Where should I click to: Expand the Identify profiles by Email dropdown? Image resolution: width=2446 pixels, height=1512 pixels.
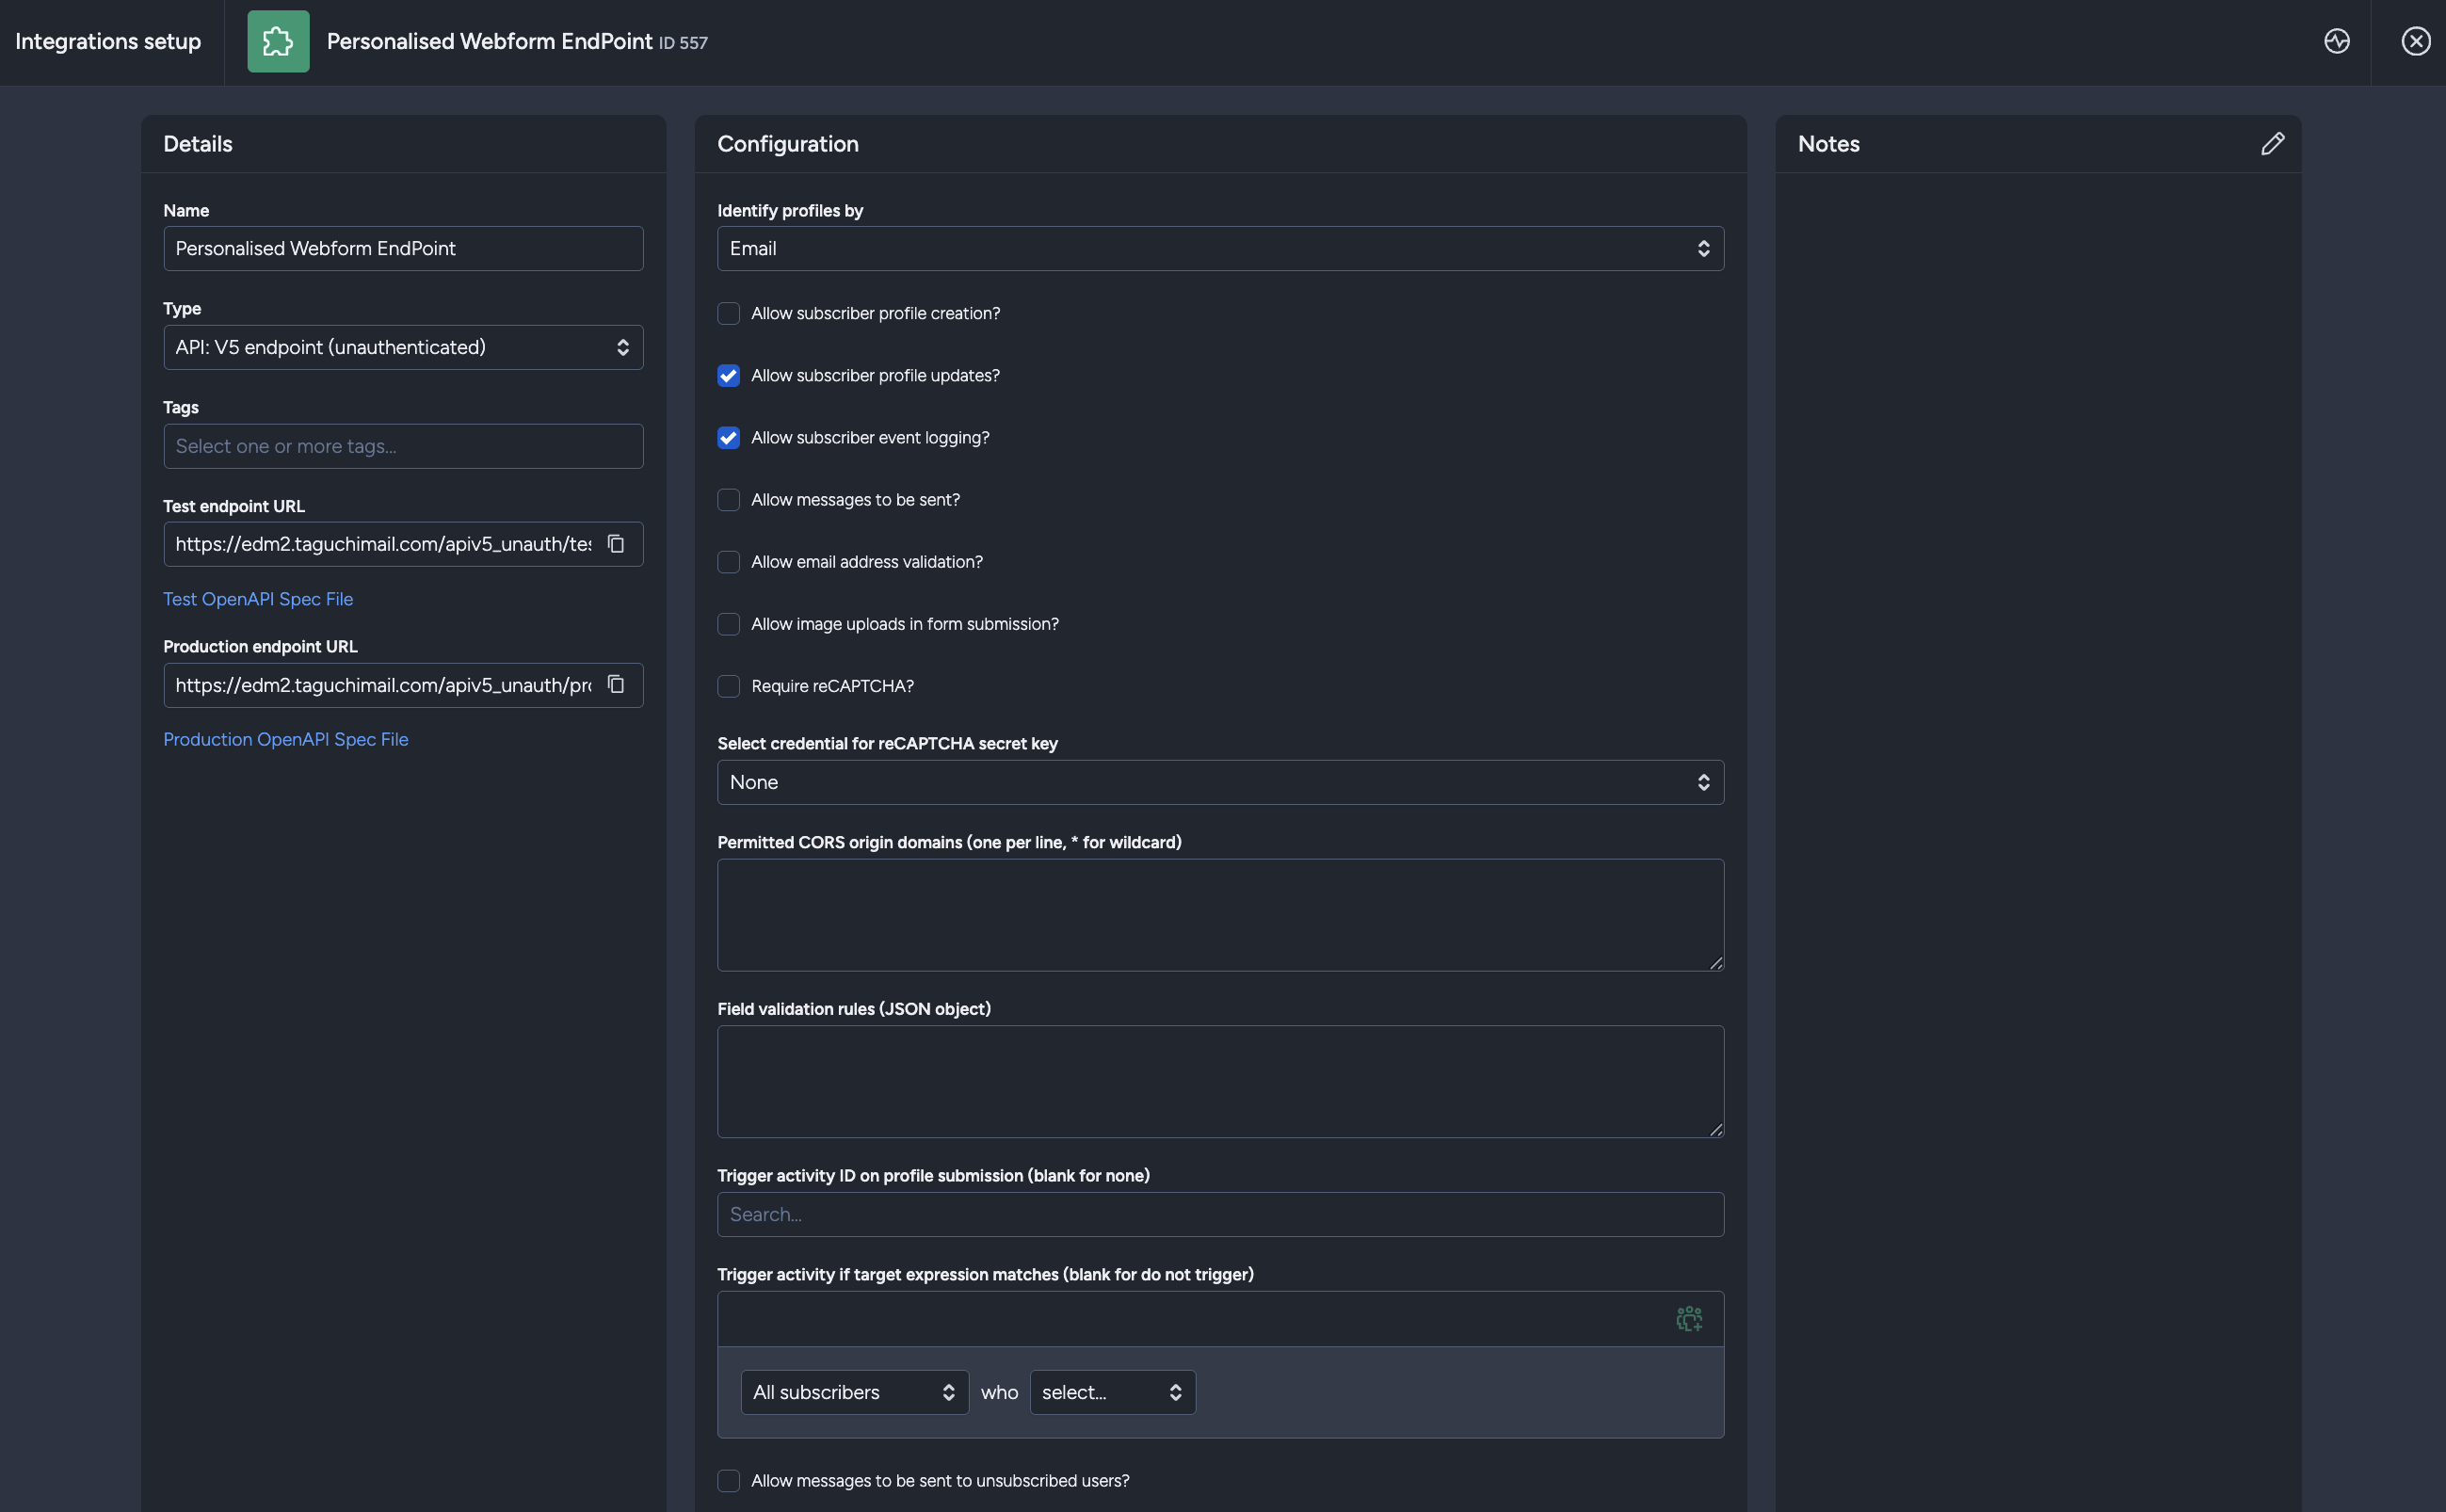[x=1220, y=248]
